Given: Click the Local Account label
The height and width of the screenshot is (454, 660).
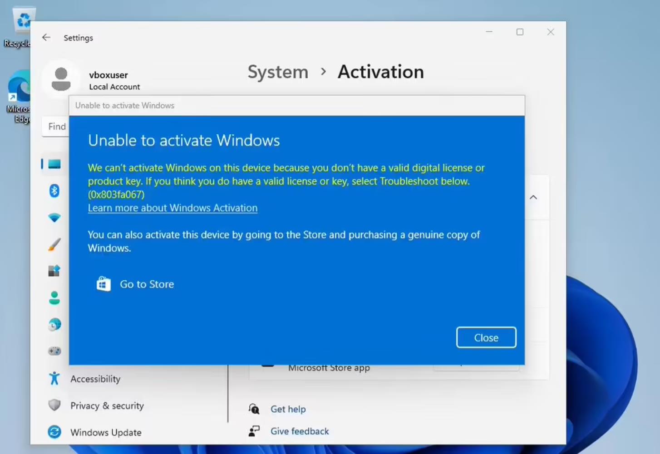Looking at the screenshot, I should pyautogui.click(x=114, y=87).
